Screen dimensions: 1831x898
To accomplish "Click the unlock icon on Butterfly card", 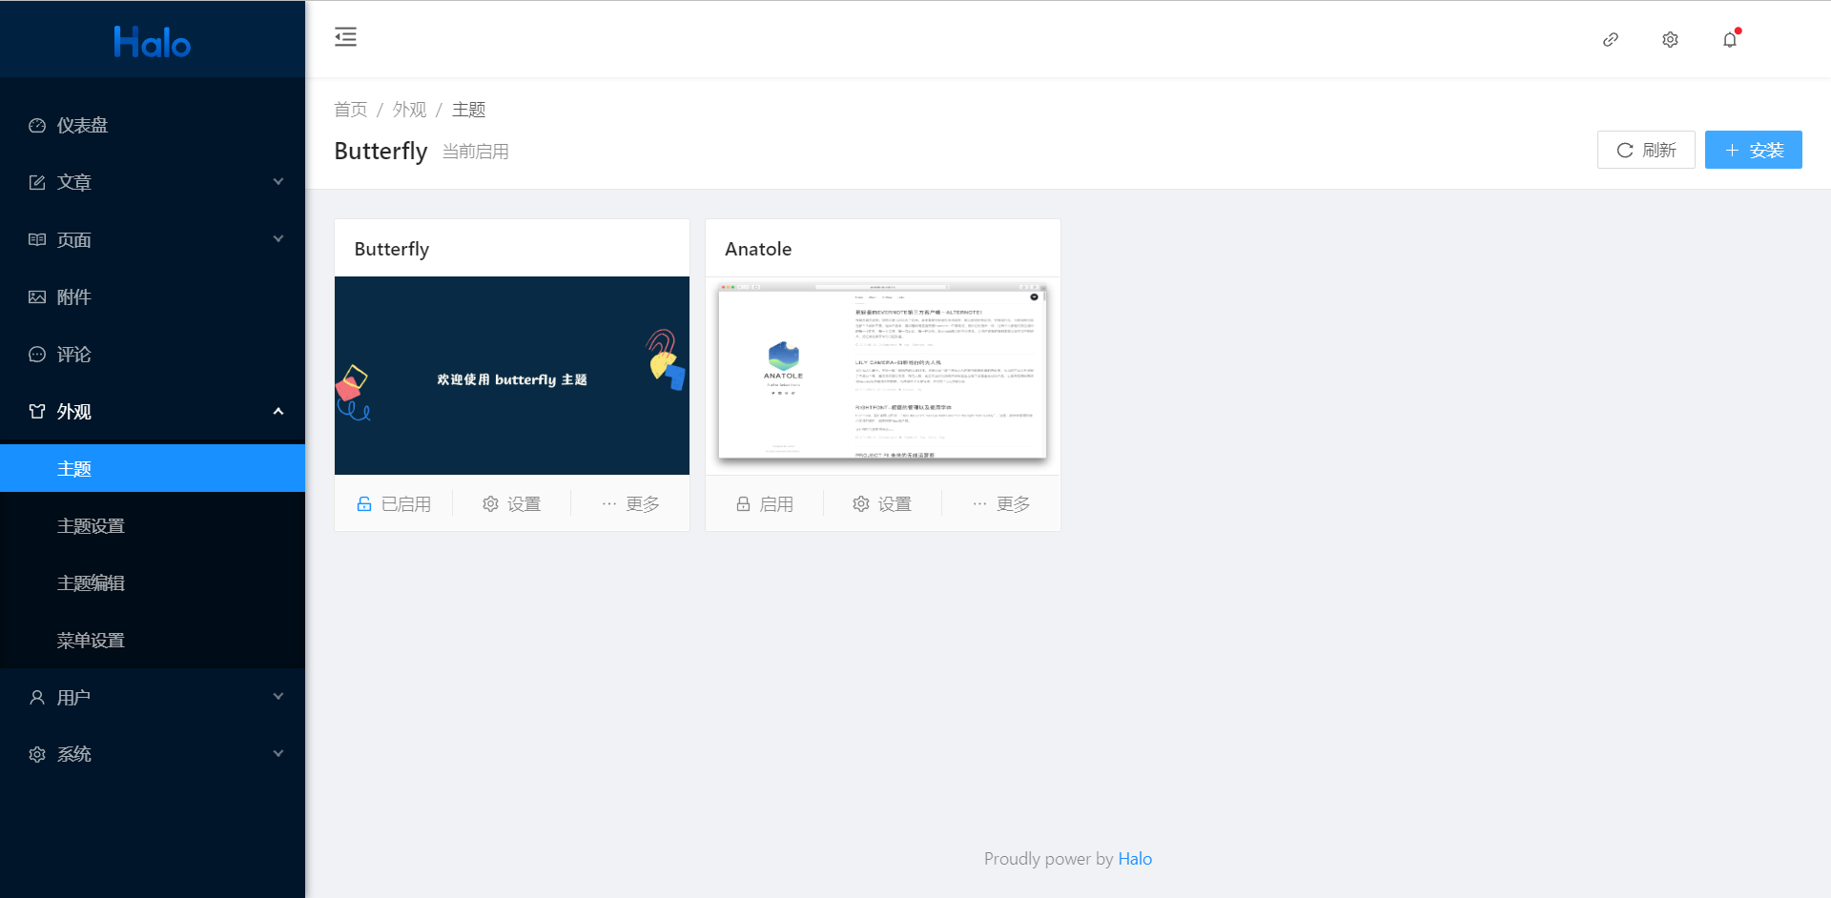I will (364, 503).
